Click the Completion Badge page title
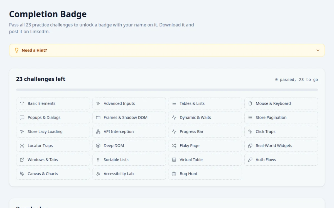 [x=48, y=14]
